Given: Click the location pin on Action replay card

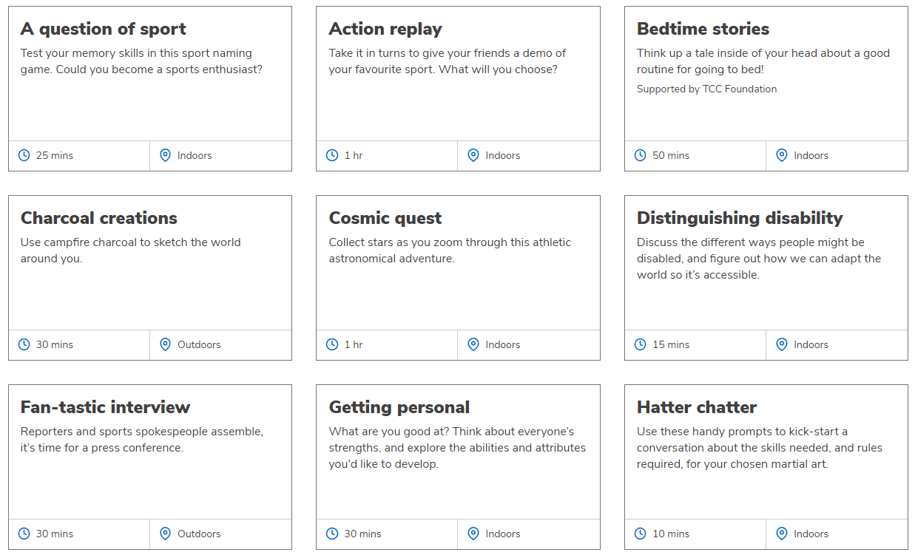Looking at the screenshot, I should (473, 155).
